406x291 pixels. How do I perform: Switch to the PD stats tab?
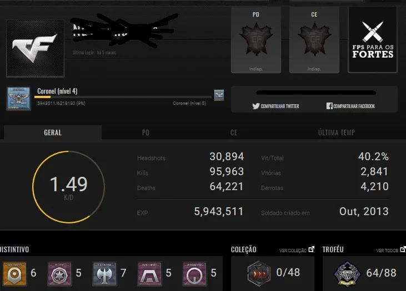pos(146,132)
